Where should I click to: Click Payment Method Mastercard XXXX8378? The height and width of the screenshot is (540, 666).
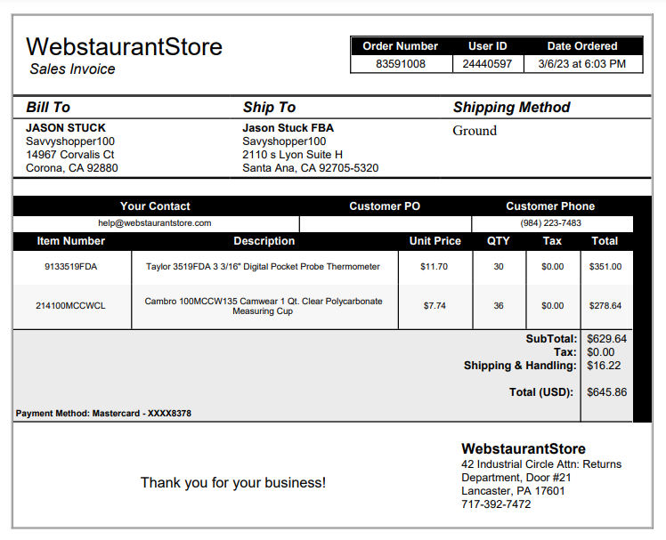coord(103,414)
